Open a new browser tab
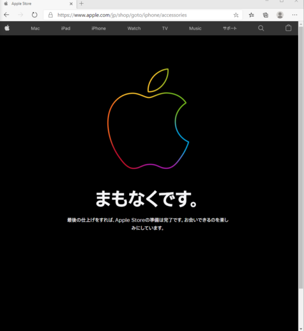The width and height of the screenshot is (304, 331). pyautogui.click(x=82, y=4)
